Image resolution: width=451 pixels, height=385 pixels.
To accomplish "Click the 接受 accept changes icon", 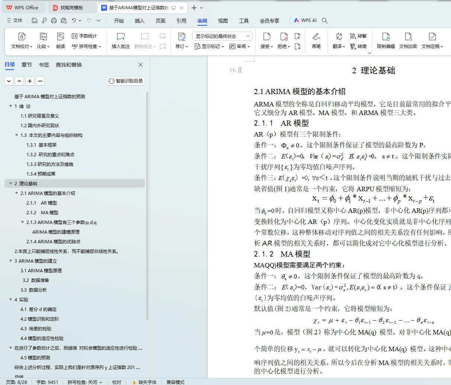I will 267,36.
